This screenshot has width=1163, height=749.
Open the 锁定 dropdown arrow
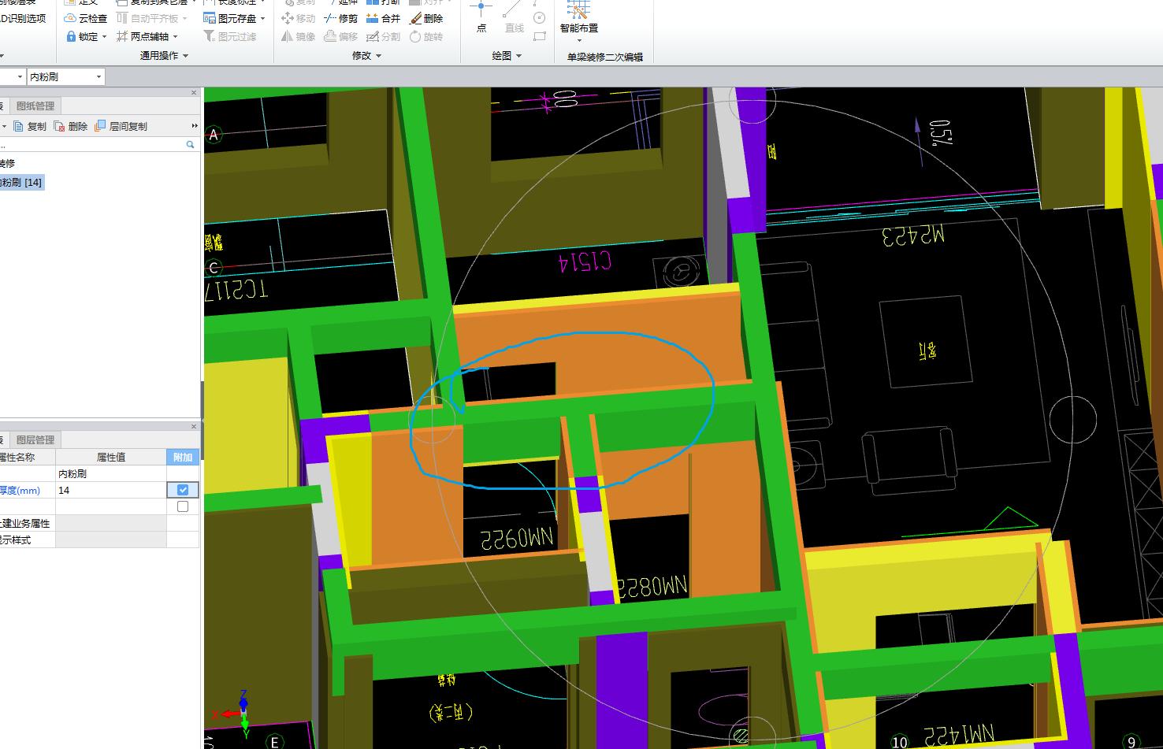pos(104,37)
